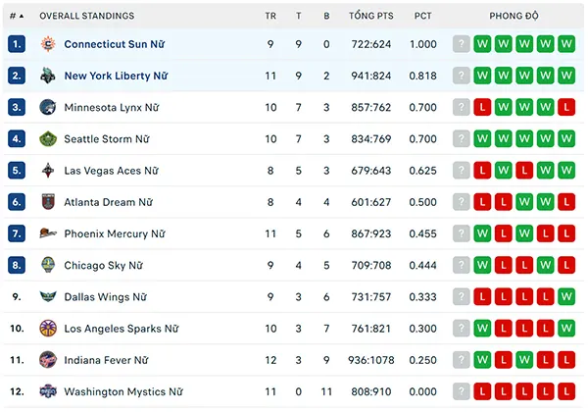The image size is (588, 412).
Task: Click the blue rank badge number 8
Action: (x=17, y=265)
